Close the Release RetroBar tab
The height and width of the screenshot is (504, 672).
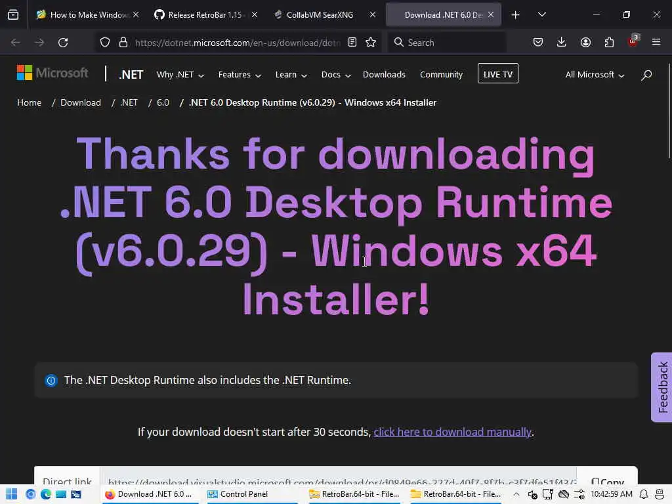(255, 14)
